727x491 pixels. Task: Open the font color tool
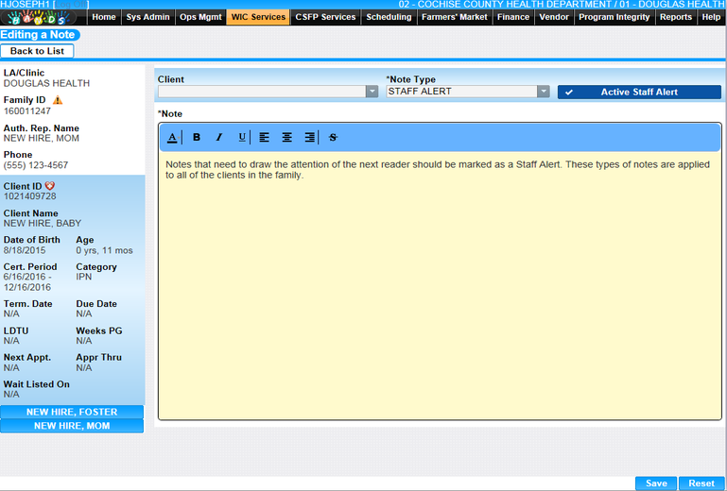click(x=172, y=138)
